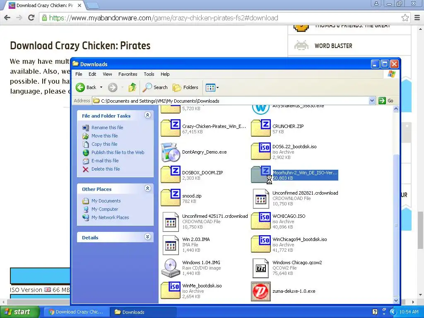Screen dimensions: 424x318
Task: Open the Search tool in Explorer
Action: (155, 87)
